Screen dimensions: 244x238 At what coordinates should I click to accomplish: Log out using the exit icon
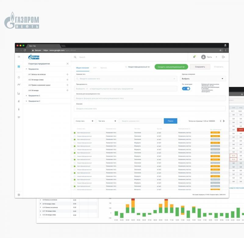coord(223,57)
